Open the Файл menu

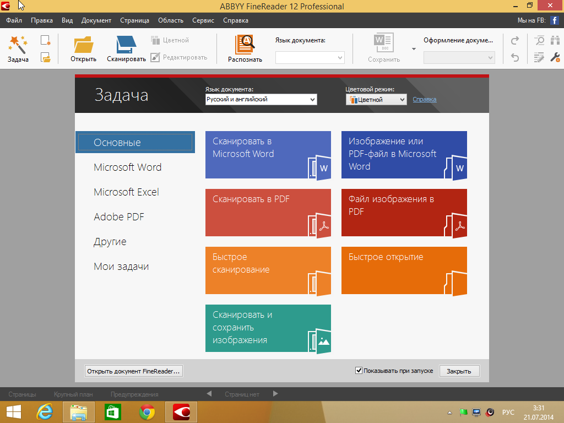[x=14, y=20]
